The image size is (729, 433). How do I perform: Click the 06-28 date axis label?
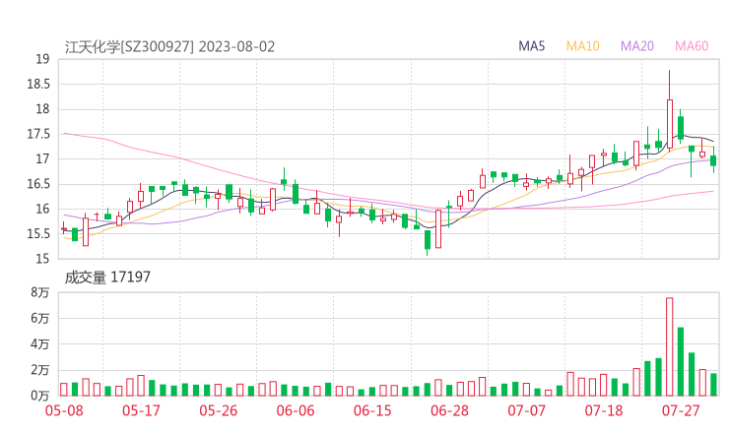pyautogui.click(x=449, y=410)
